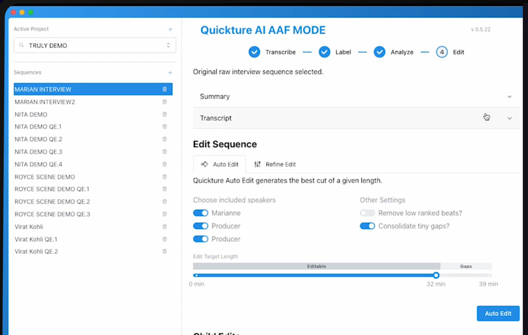Image resolution: width=528 pixels, height=335 pixels.
Task: Delete MARIAN INTERVIEW sequence via trash icon
Action: click(x=164, y=89)
